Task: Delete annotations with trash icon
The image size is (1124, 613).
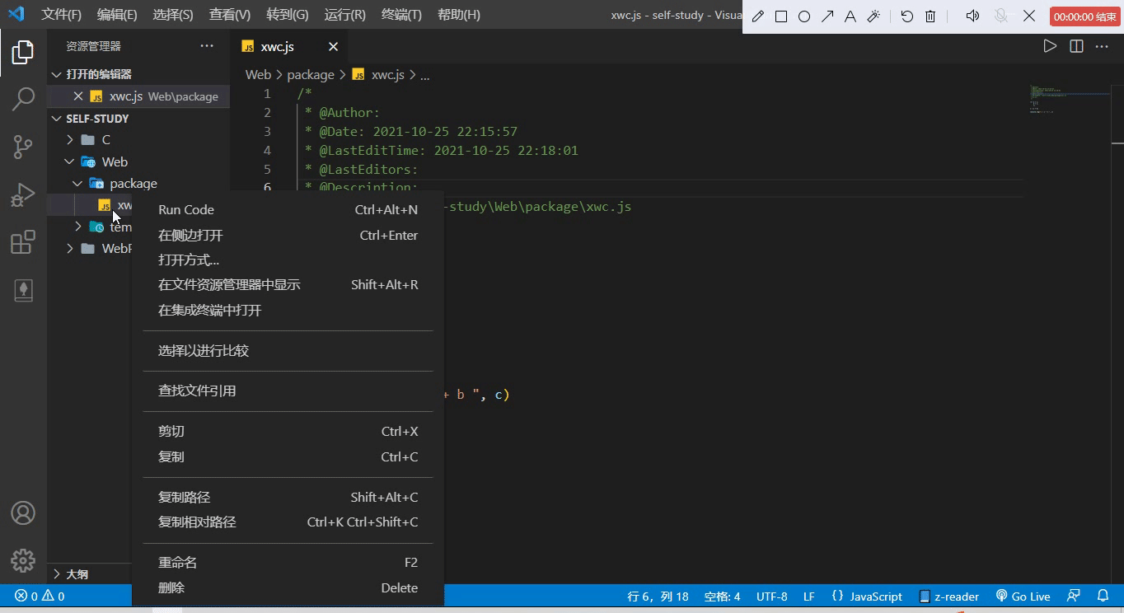Action: coord(930,16)
